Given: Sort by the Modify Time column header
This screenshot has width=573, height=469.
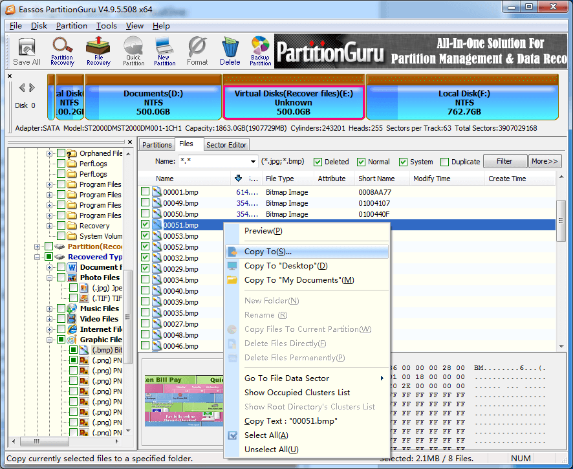Looking at the screenshot, I should [x=446, y=179].
